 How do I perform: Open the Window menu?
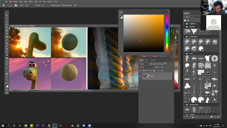tap(50, 1)
